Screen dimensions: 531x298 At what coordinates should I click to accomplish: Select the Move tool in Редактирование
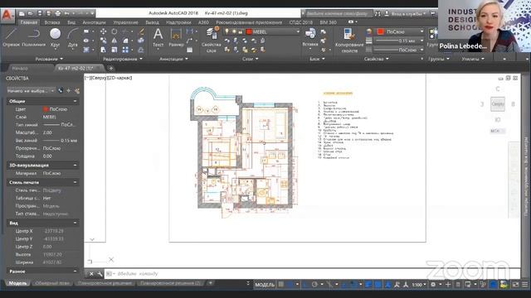pos(103,31)
